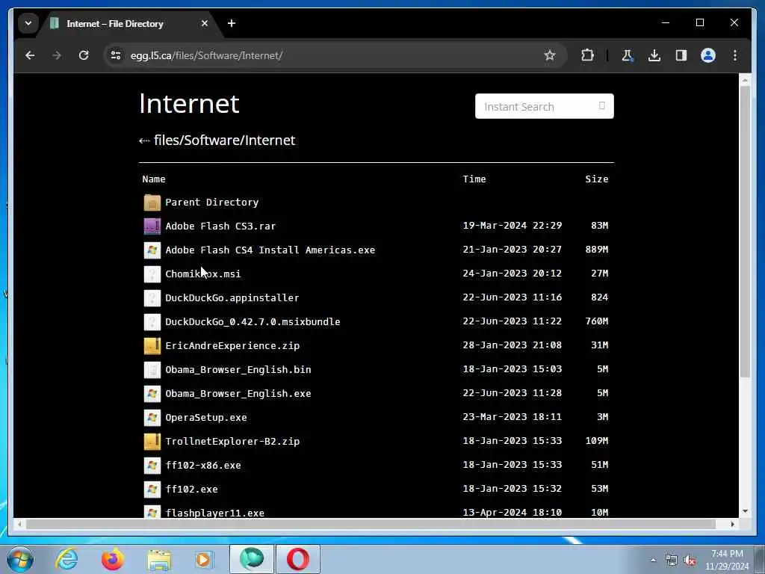Image resolution: width=765 pixels, height=574 pixels.
Task: Open site information icon in address bar
Action: (x=116, y=55)
